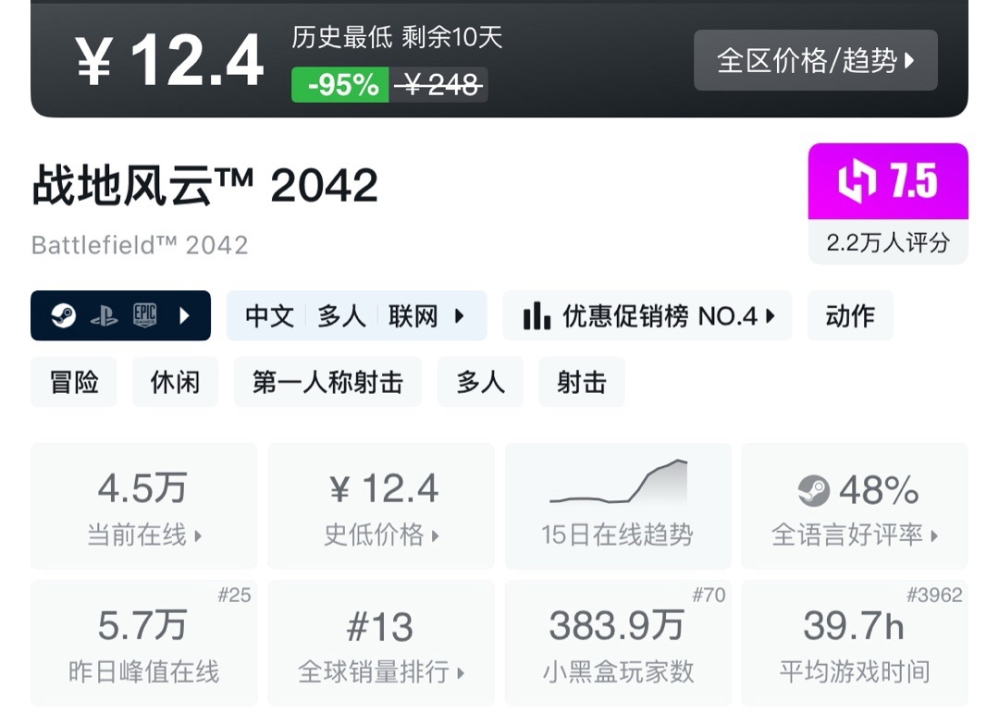Click the #25 rank on 昨日峰值在线
The image size is (999, 713).
click(234, 596)
